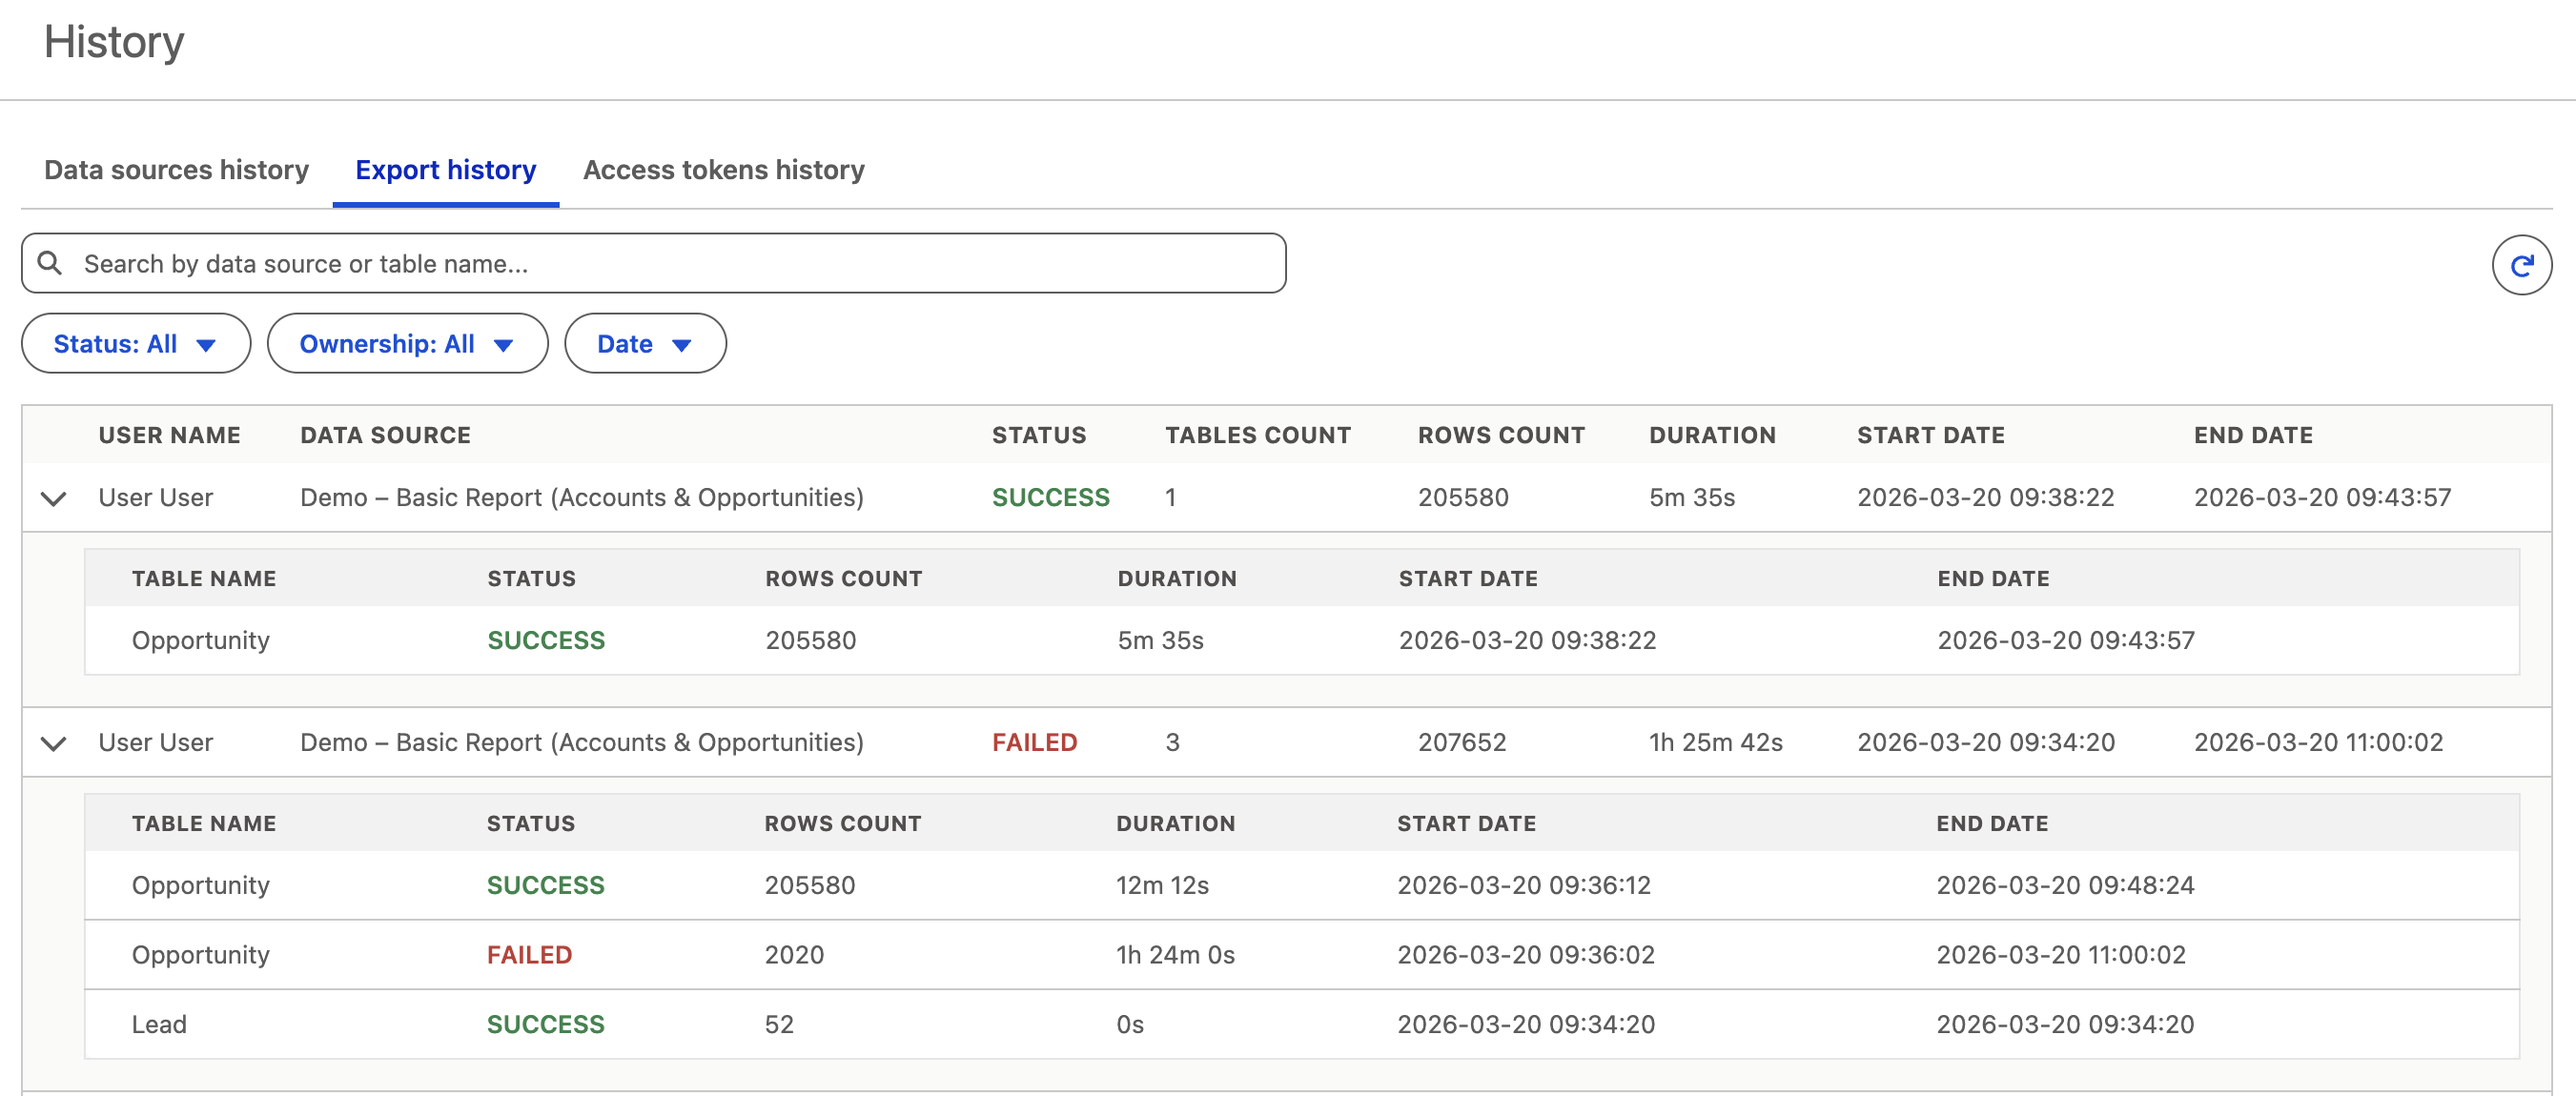Switch to Data sources history tab
The width and height of the screenshot is (2576, 1096).
(x=176, y=170)
